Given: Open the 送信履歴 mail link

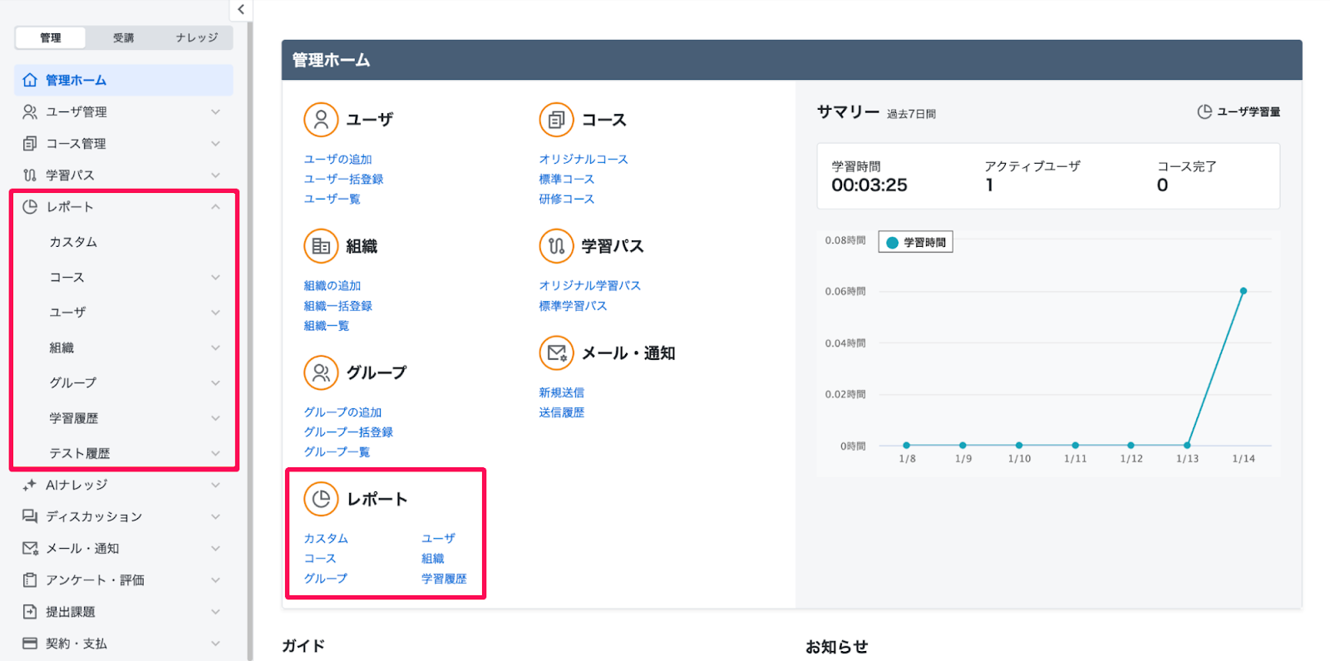Looking at the screenshot, I should (x=561, y=412).
